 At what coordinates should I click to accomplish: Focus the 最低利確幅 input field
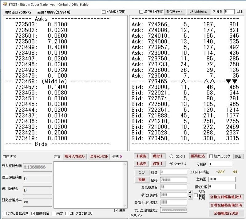[174, 194]
